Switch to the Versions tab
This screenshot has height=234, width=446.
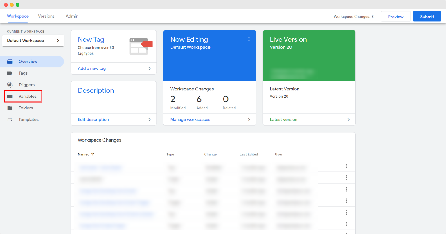(x=46, y=16)
